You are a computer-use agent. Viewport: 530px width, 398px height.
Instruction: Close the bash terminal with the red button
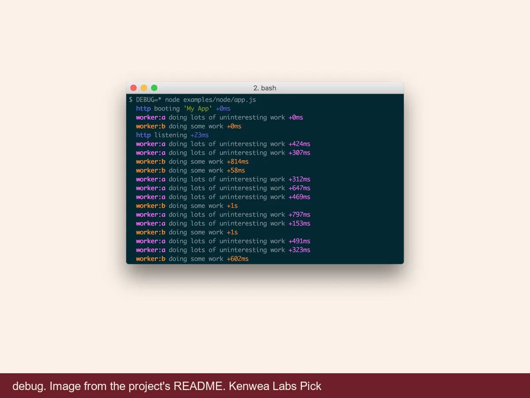tap(133, 88)
